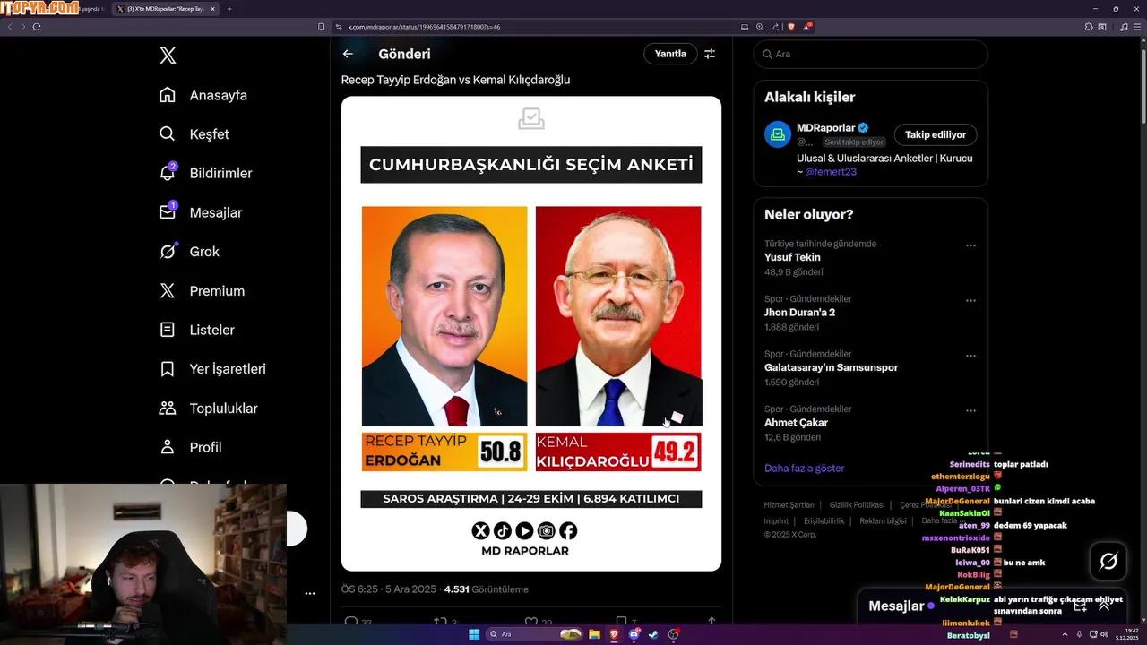Toggle Takip ediliyor follow button
Screen dimensions: 1147x645
point(935,134)
